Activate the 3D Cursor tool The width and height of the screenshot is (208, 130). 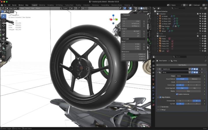pyautogui.click(x=3, y=21)
